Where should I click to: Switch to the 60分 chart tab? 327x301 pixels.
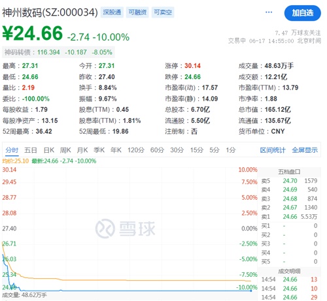point(157,150)
